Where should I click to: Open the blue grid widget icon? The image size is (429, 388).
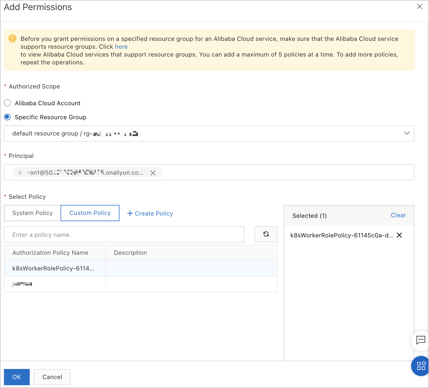coord(421,366)
